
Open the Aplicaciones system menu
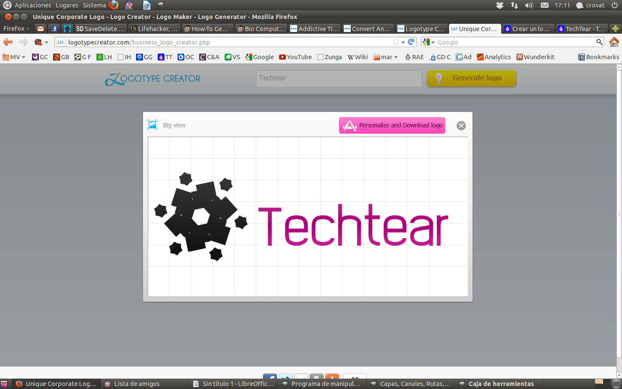tap(32, 5)
